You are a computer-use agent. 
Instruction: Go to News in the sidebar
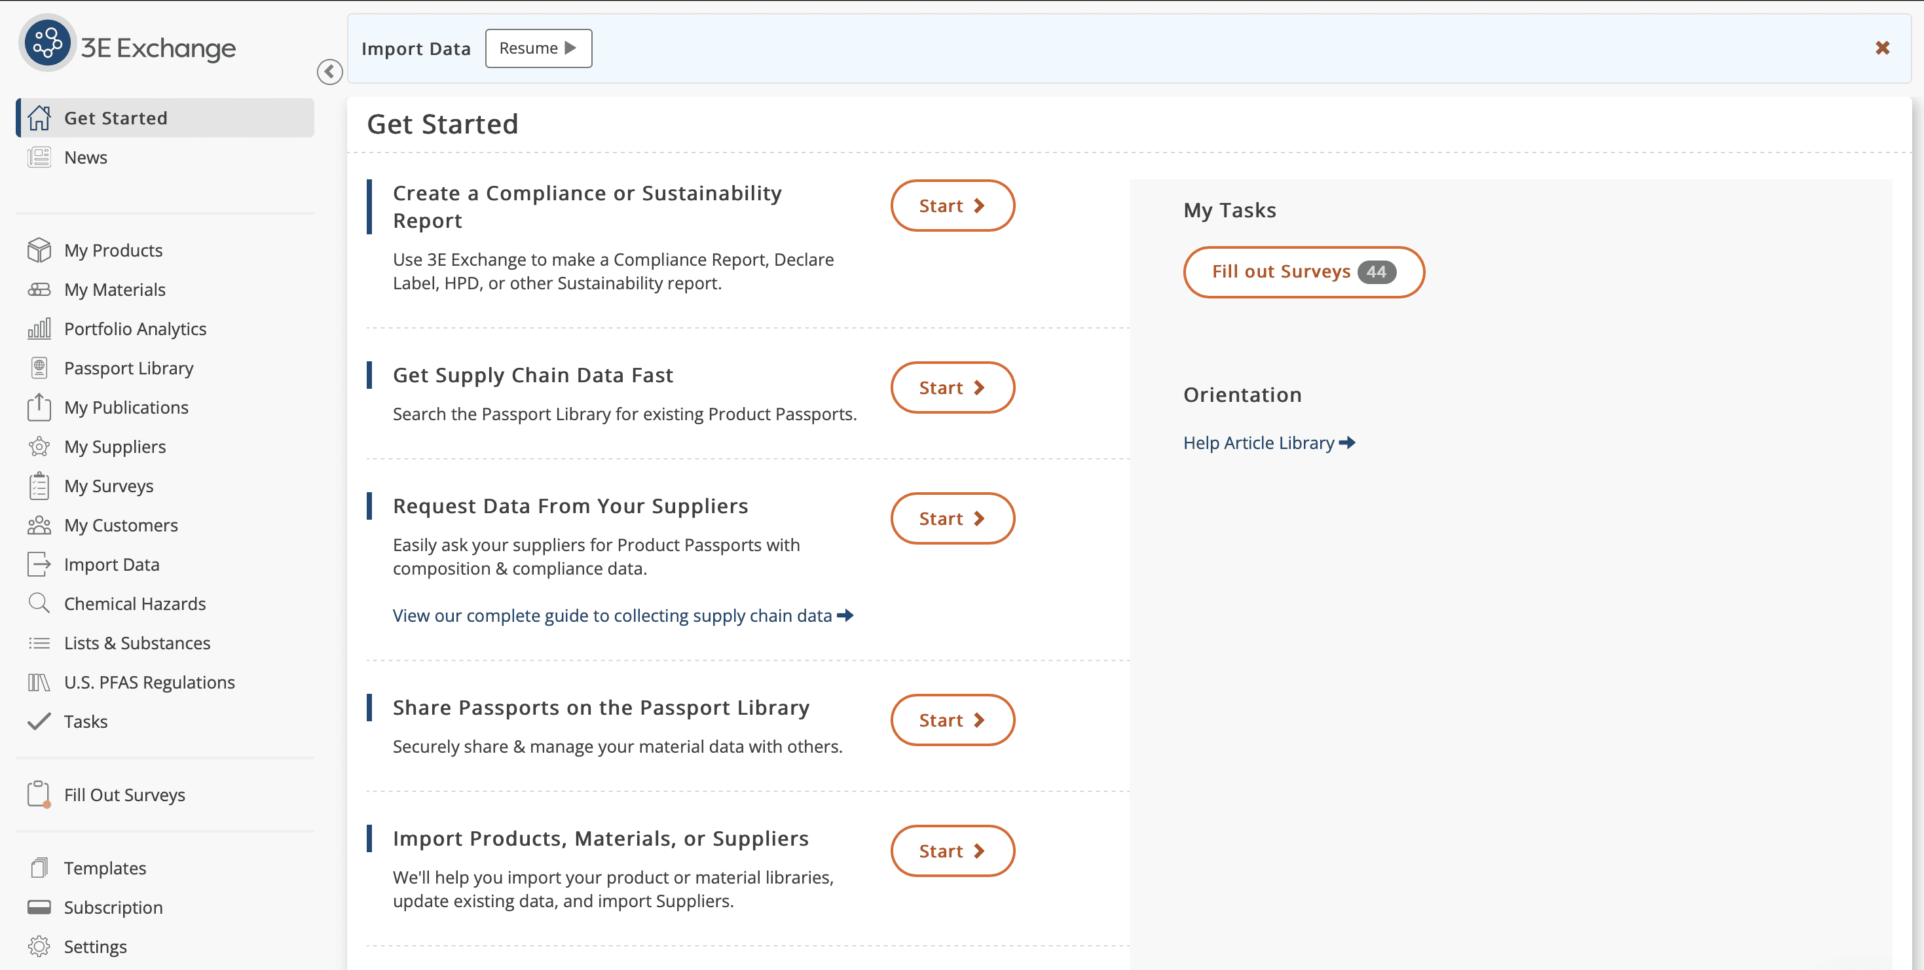(85, 158)
